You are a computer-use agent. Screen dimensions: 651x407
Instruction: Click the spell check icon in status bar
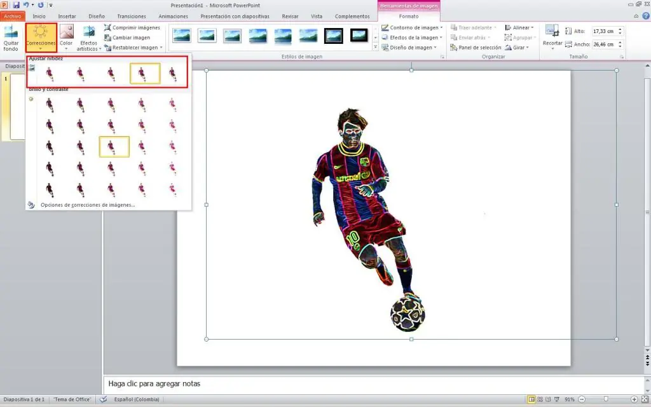click(x=104, y=399)
